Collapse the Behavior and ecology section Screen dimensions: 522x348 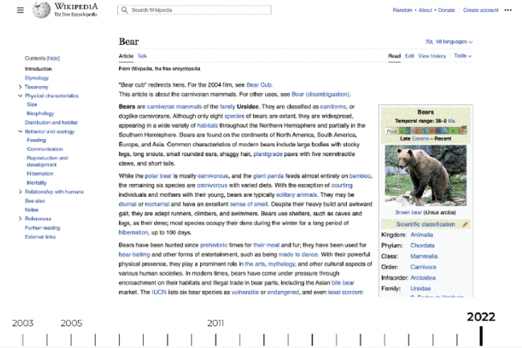[x=20, y=132]
